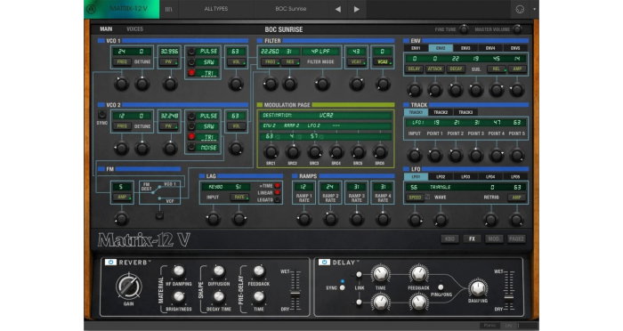Click the Filter Mode knob
This screenshot has width=623, height=331.
tap(322, 85)
